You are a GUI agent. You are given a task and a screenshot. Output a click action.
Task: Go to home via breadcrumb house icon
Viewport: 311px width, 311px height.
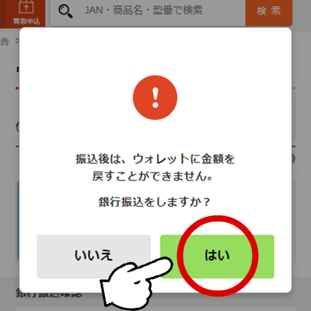pyautogui.click(x=5, y=41)
